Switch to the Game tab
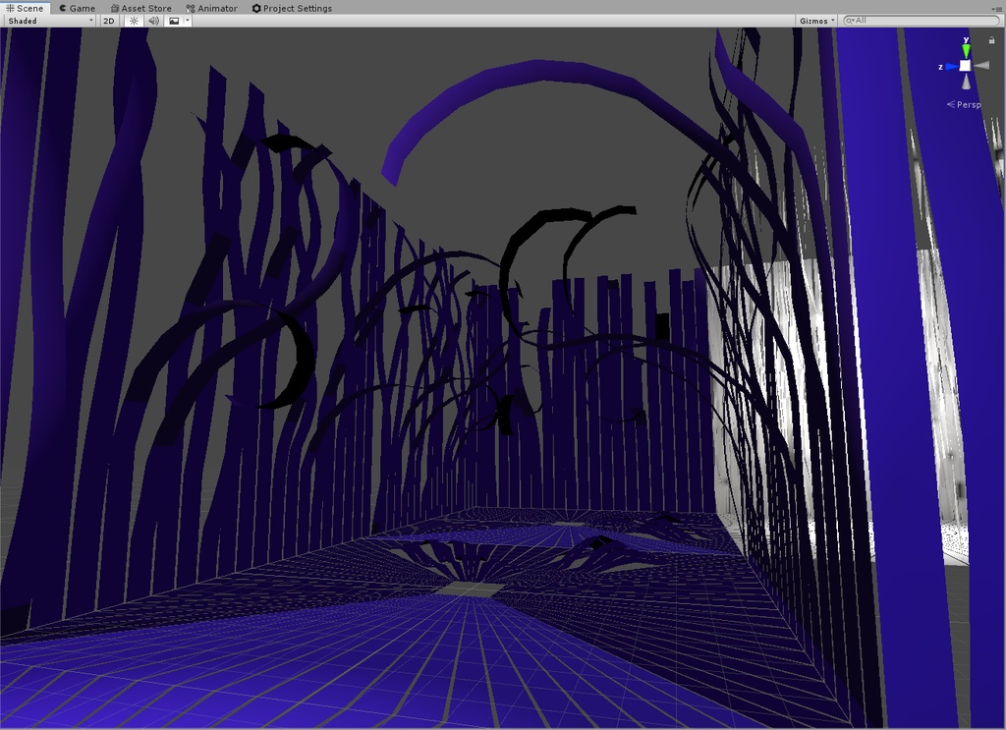 pos(77,8)
